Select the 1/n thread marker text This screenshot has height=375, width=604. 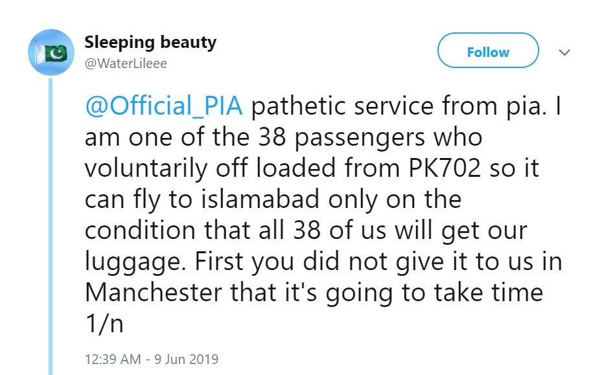coord(103,323)
